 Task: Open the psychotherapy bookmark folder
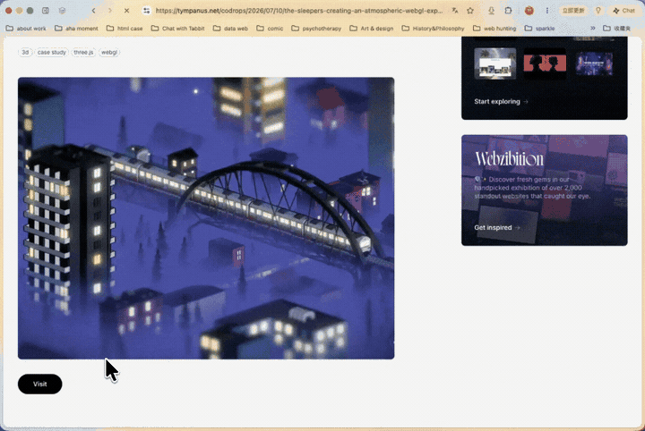316,29
